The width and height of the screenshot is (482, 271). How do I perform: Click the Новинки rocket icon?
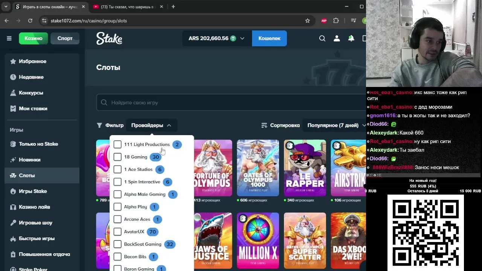click(13, 160)
